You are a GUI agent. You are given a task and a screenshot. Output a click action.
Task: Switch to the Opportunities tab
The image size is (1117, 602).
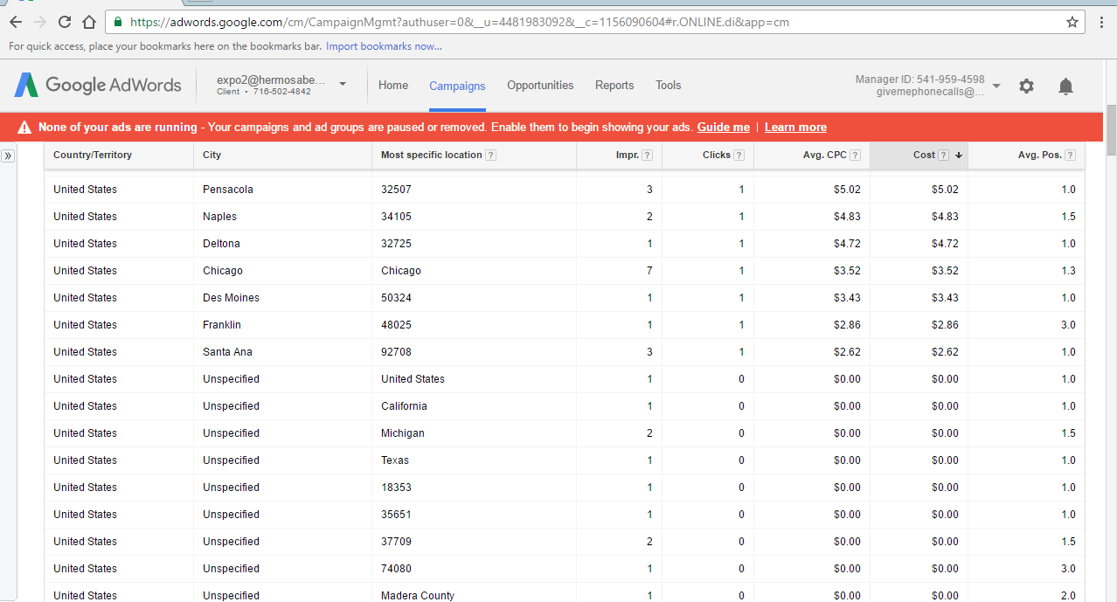tap(540, 86)
